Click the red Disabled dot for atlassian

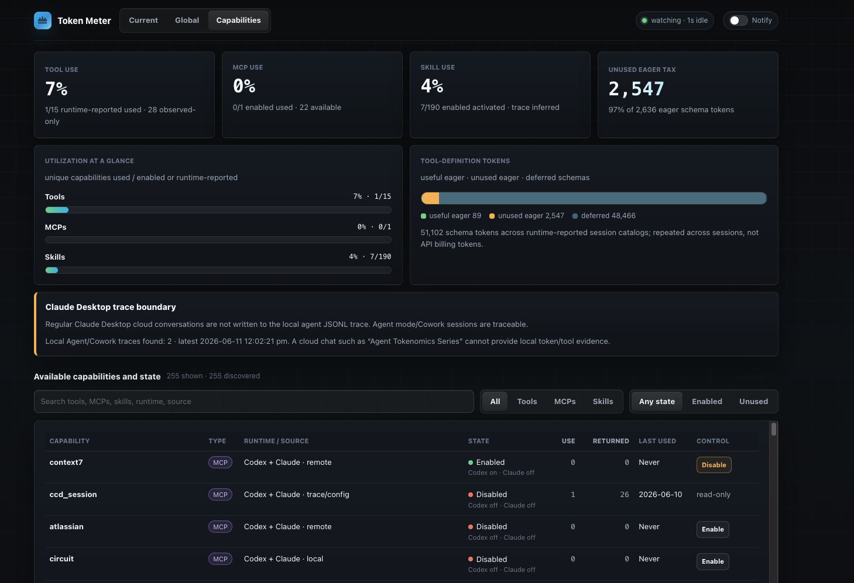(x=471, y=527)
